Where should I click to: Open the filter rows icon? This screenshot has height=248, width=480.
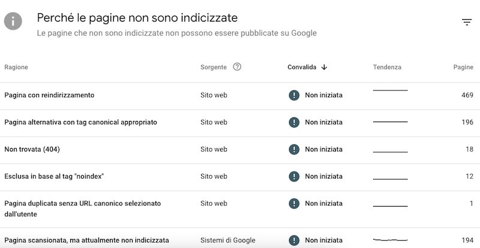467,22
